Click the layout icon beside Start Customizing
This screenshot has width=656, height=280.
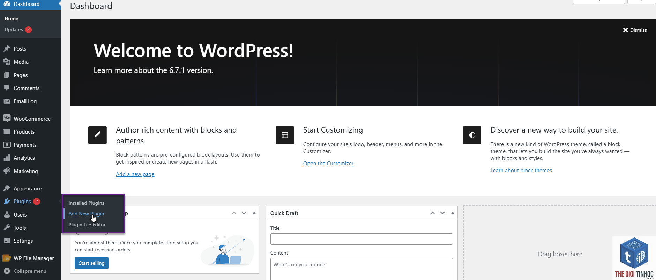click(x=285, y=135)
